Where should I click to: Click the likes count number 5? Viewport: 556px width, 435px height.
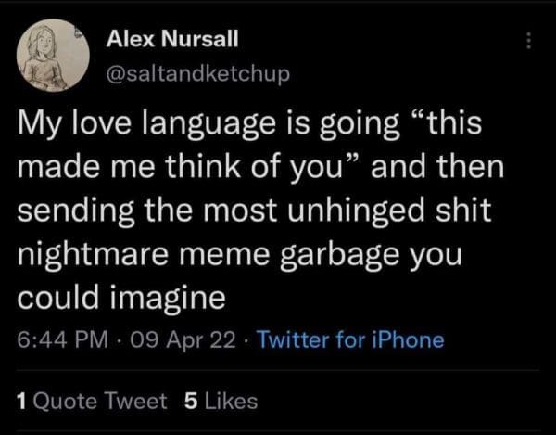point(190,401)
